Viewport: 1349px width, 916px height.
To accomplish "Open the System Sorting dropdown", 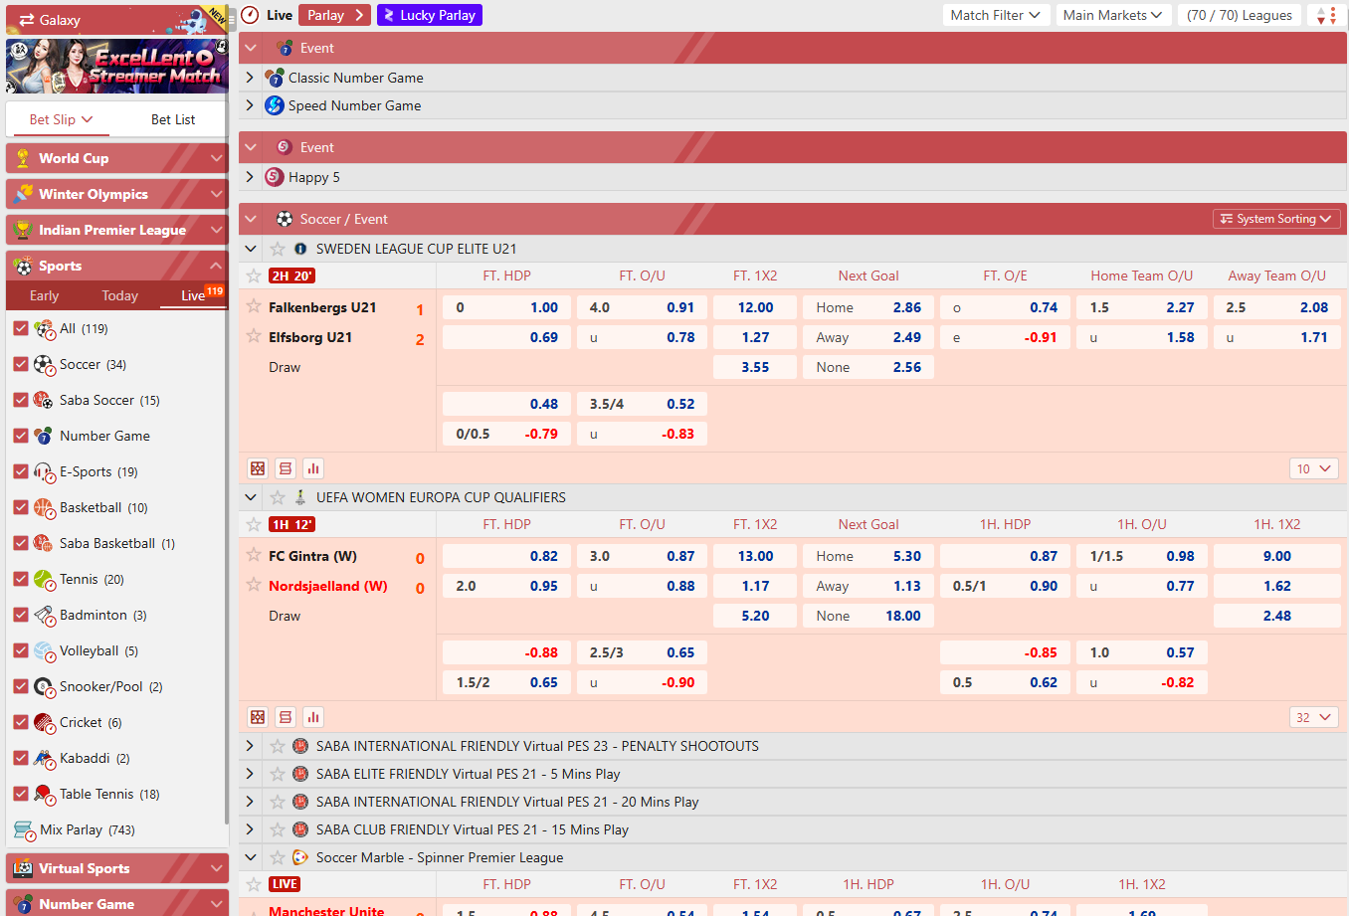I will point(1276,218).
